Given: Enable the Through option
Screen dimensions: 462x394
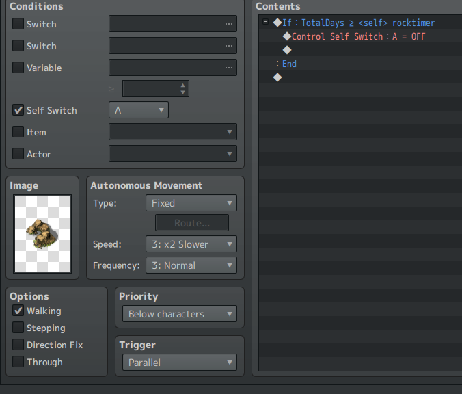Looking at the screenshot, I should click(x=18, y=362).
